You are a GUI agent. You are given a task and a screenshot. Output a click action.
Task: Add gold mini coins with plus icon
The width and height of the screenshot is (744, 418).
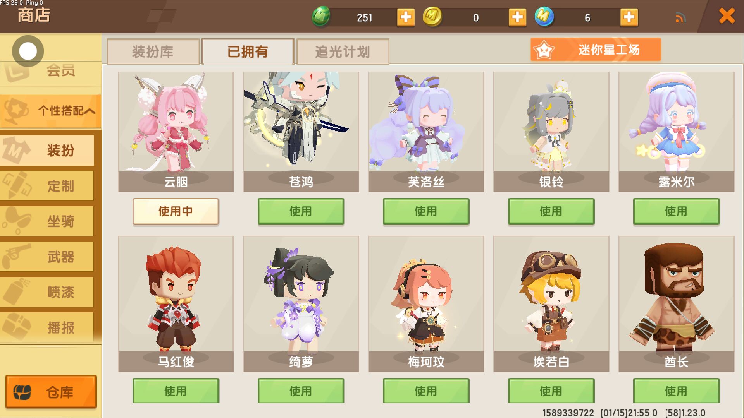(x=517, y=17)
